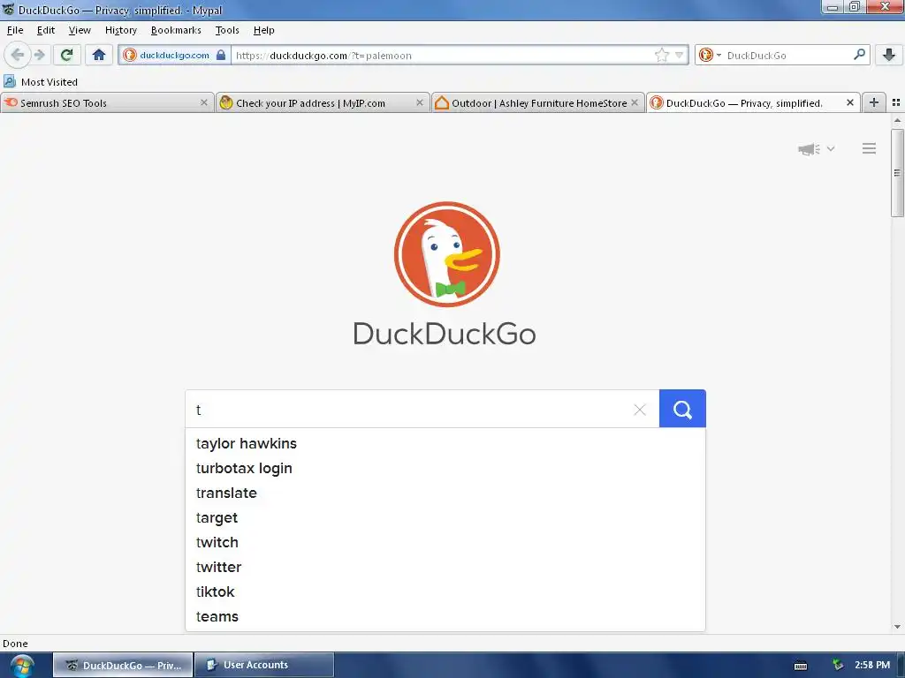Screen dimensions: 905x678
Task: Open the History menu
Action: 120,30
